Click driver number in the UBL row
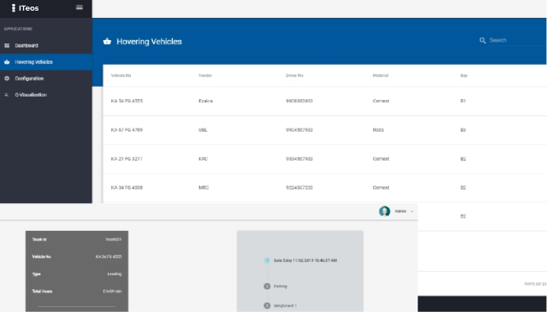 [x=300, y=130]
